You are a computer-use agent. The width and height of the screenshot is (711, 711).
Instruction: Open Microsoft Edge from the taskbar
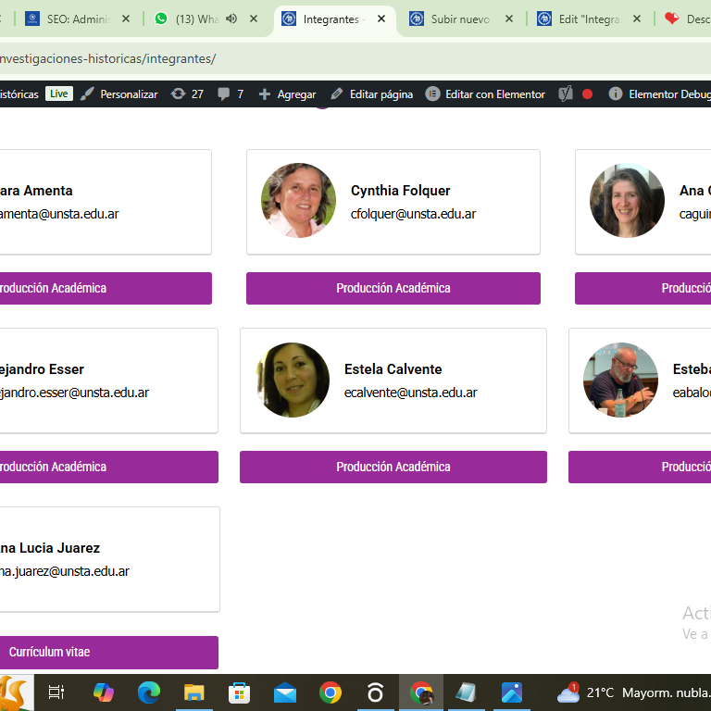point(149,692)
